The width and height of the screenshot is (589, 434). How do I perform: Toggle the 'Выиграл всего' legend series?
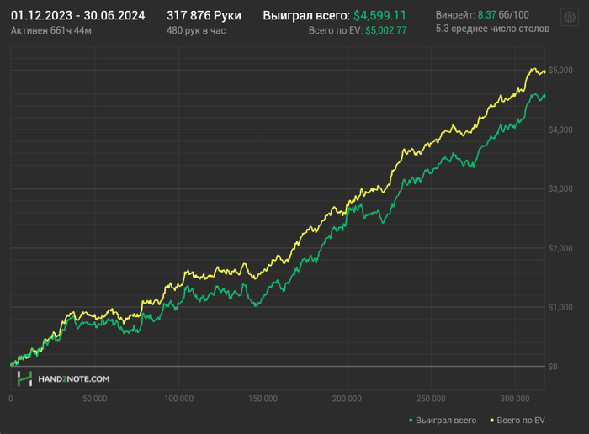point(443,420)
